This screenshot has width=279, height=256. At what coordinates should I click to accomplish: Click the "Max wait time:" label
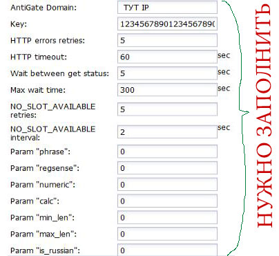(38, 90)
